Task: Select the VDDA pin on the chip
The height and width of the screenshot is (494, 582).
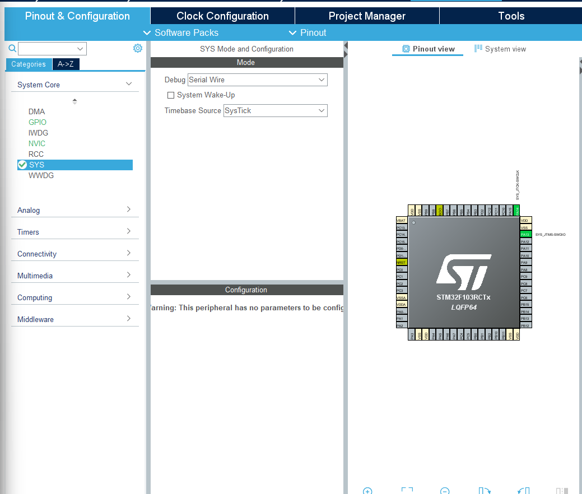Action: [x=402, y=304]
